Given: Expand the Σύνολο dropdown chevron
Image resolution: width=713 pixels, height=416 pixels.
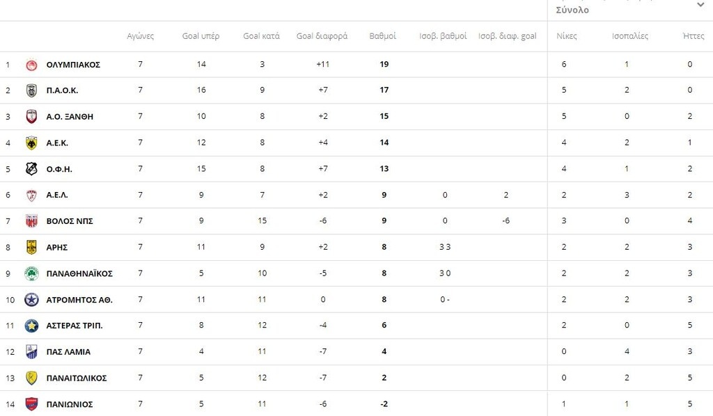Looking at the screenshot, I should point(700,5).
